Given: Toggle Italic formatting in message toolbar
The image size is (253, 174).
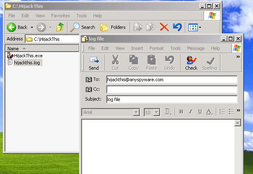Looking at the screenshot, I should pyautogui.click(x=190, y=112).
